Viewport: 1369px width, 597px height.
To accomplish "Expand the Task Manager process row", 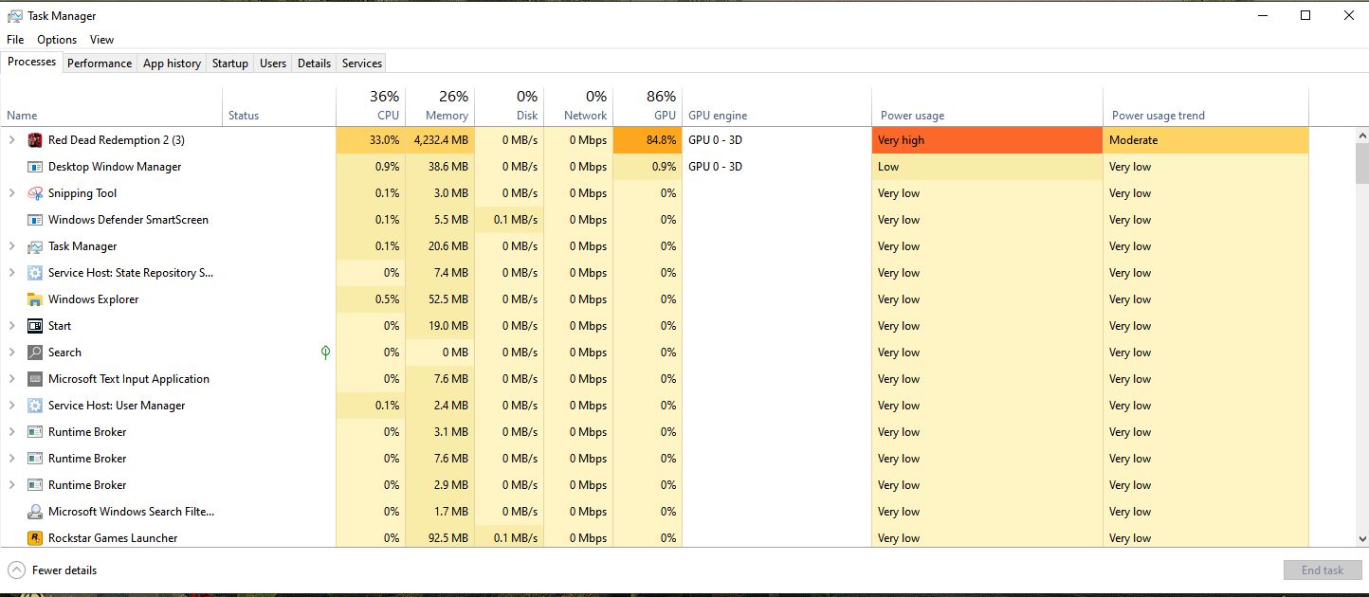I will point(12,246).
